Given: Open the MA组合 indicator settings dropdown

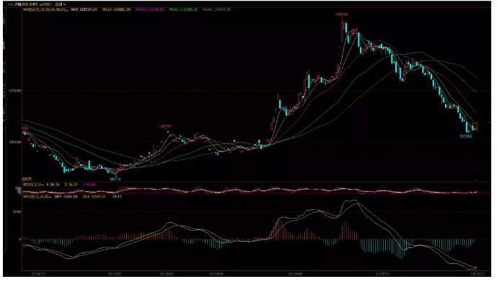Looking at the screenshot, I should [45, 9].
